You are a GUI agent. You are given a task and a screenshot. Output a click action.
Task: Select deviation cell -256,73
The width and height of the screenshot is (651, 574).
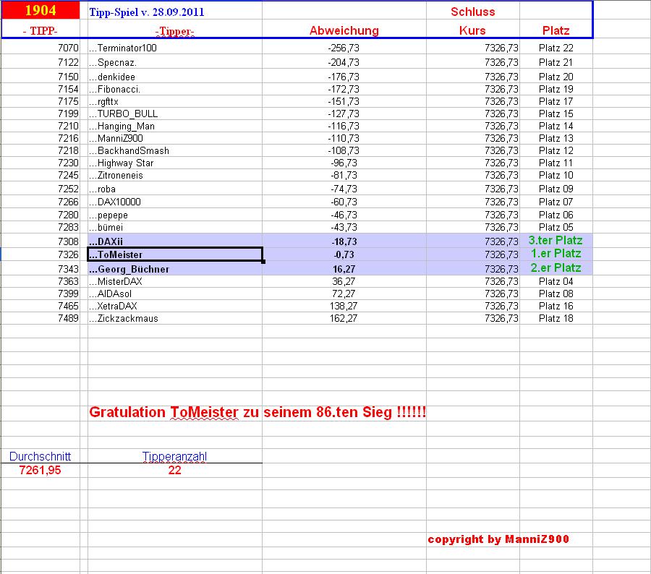tap(344, 48)
